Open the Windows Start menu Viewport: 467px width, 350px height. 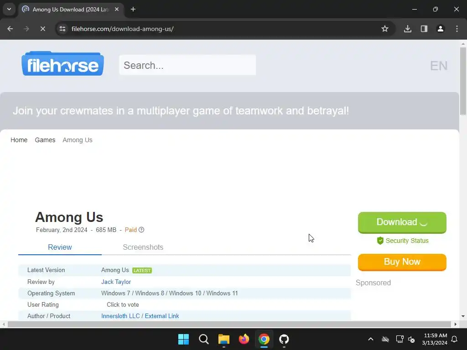(x=183, y=339)
